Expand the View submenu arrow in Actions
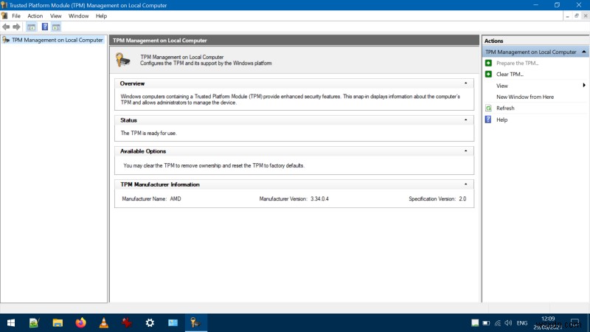This screenshot has width=590, height=332. pyautogui.click(x=584, y=86)
